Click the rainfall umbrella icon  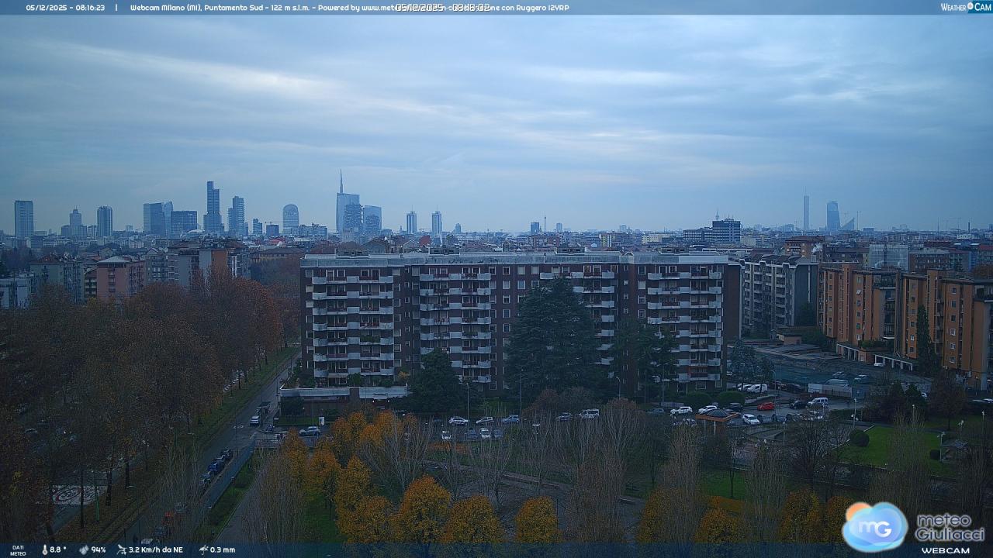[x=203, y=549]
